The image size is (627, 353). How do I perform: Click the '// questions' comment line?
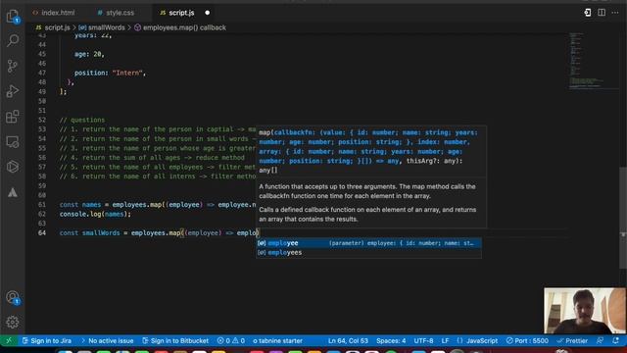click(x=82, y=120)
